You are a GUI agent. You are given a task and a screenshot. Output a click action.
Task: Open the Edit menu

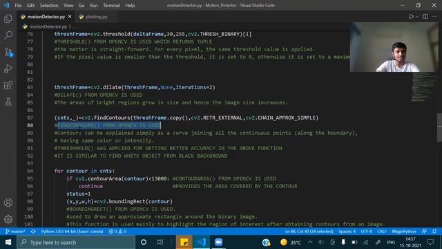point(30,6)
